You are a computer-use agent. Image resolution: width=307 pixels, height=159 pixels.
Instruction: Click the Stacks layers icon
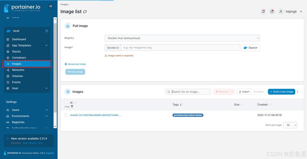pos(8,52)
